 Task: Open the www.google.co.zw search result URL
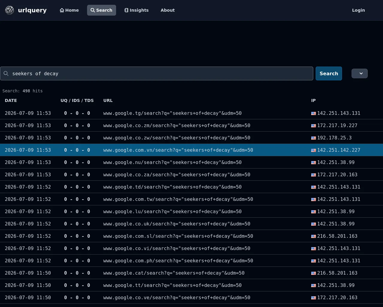177,138
